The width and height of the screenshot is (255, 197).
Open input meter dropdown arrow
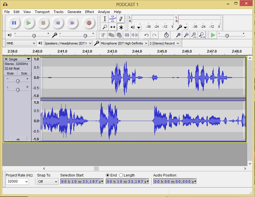[x=185, y=27]
